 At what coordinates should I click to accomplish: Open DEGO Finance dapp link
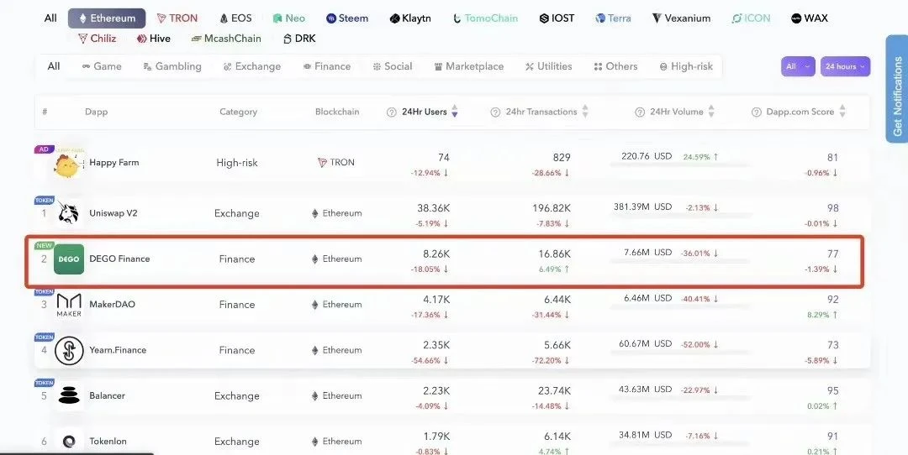(x=119, y=259)
